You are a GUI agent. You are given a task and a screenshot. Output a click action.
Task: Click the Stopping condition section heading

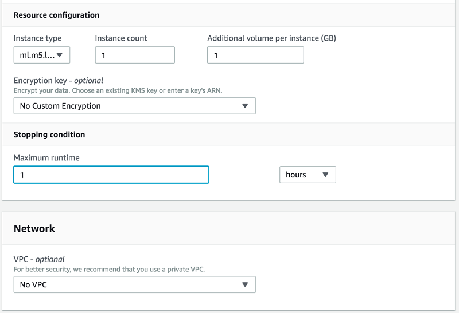(49, 134)
